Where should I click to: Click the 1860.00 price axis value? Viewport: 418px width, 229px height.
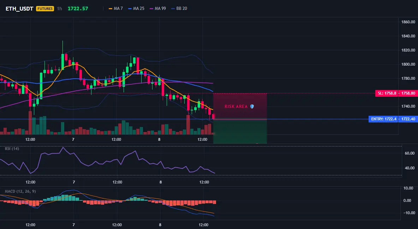(408, 22)
